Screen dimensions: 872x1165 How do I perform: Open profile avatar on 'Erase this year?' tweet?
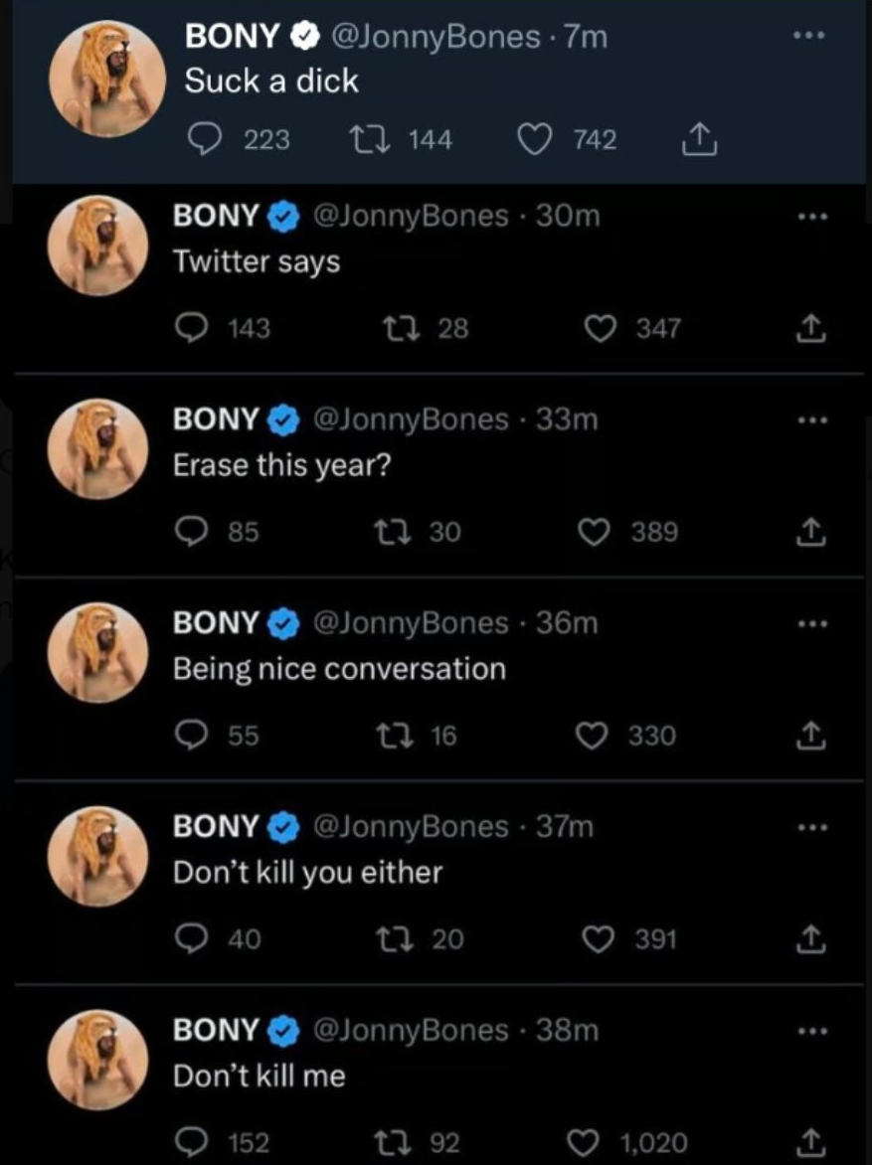click(97, 448)
